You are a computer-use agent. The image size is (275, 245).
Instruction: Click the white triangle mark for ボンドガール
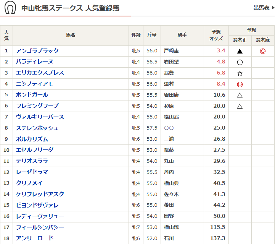pos(240,95)
